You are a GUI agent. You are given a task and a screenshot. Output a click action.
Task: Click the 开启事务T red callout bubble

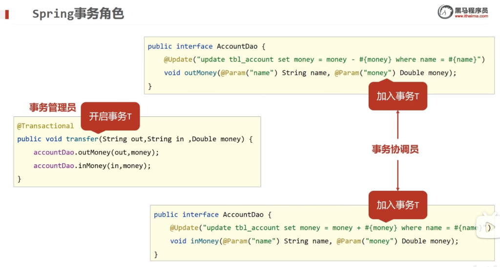coord(110,116)
